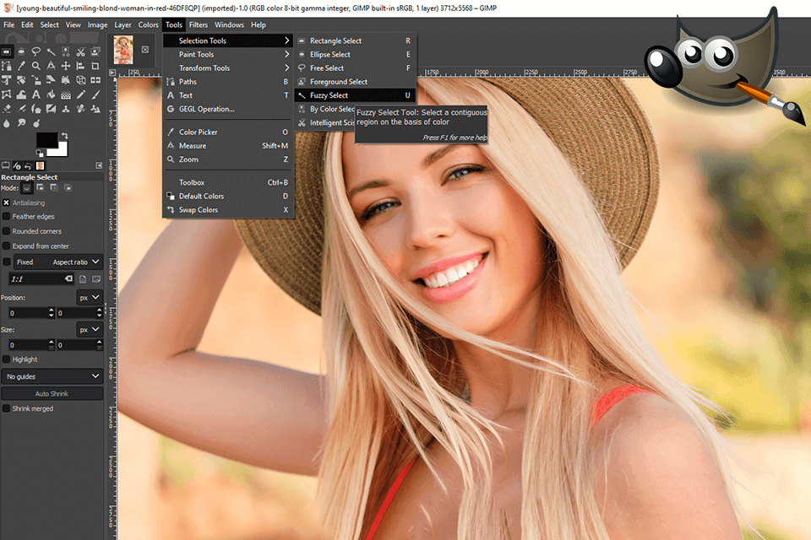Open the Size units px dropdown
The width and height of the screenshot is (811, 540).
(89, 330)
